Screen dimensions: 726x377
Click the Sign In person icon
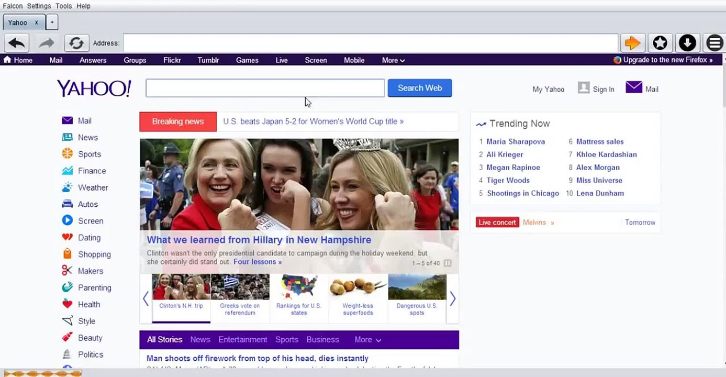584,88
